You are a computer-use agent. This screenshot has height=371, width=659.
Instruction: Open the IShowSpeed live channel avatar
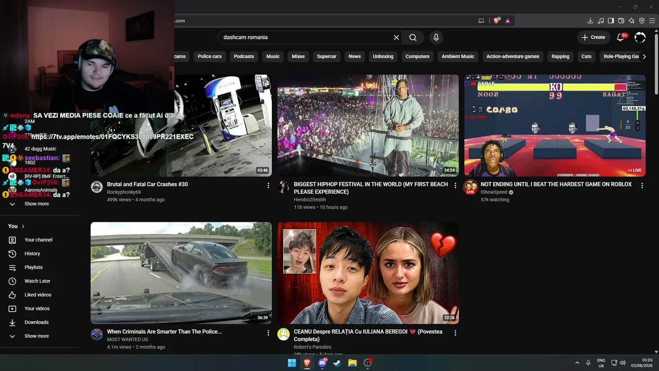(471, 188)
